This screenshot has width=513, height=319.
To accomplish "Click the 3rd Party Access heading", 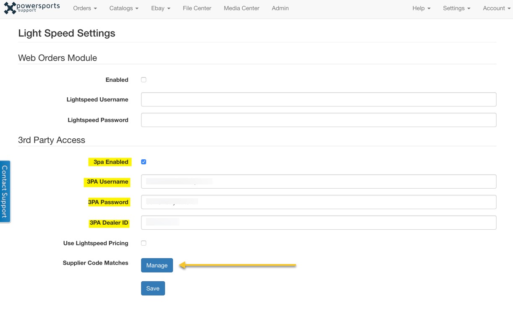I will pyautogui.click(x=52, y=140).
